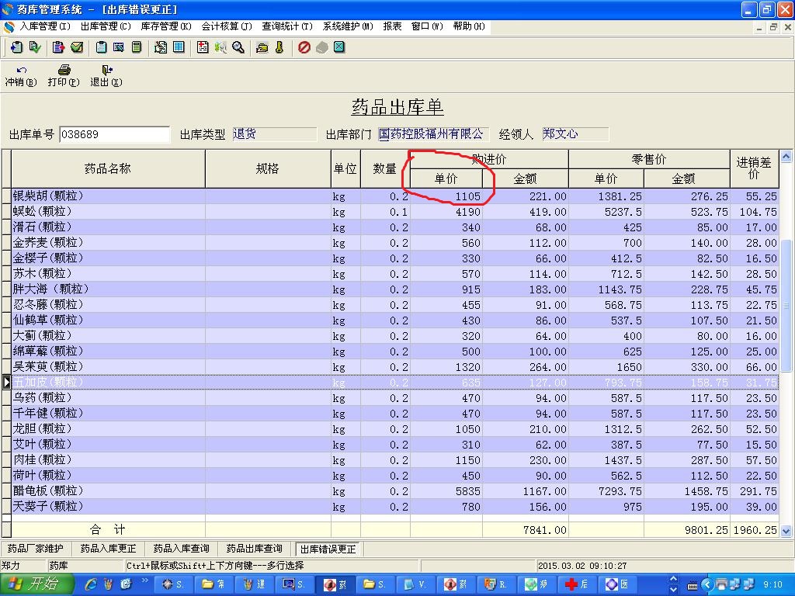Click the yellow folder toolbar icon
Image resolution: width=795 pixels, height=596 pixels.
click(x=262, y=47)
